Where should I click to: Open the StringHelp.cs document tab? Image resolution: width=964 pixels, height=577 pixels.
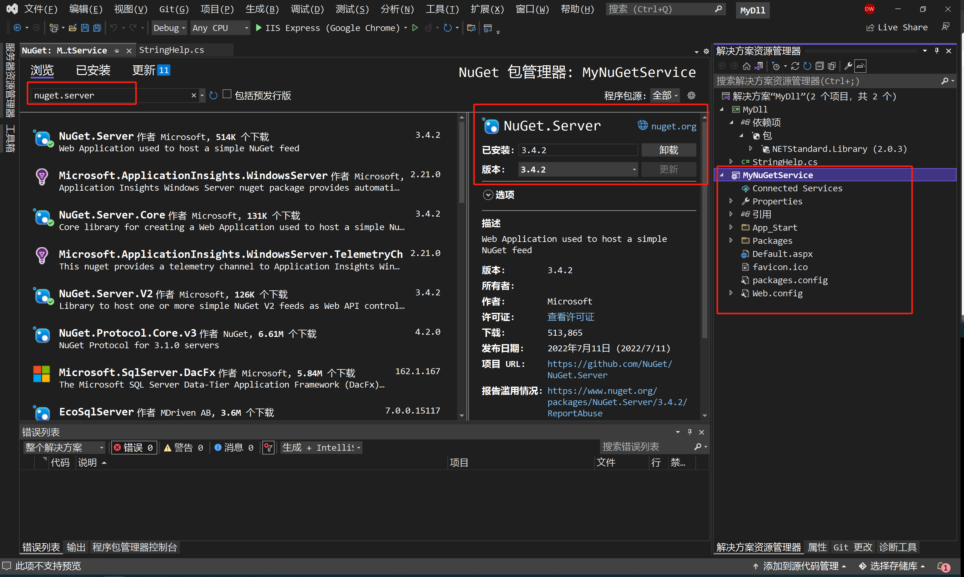click(x=171, y=50)
